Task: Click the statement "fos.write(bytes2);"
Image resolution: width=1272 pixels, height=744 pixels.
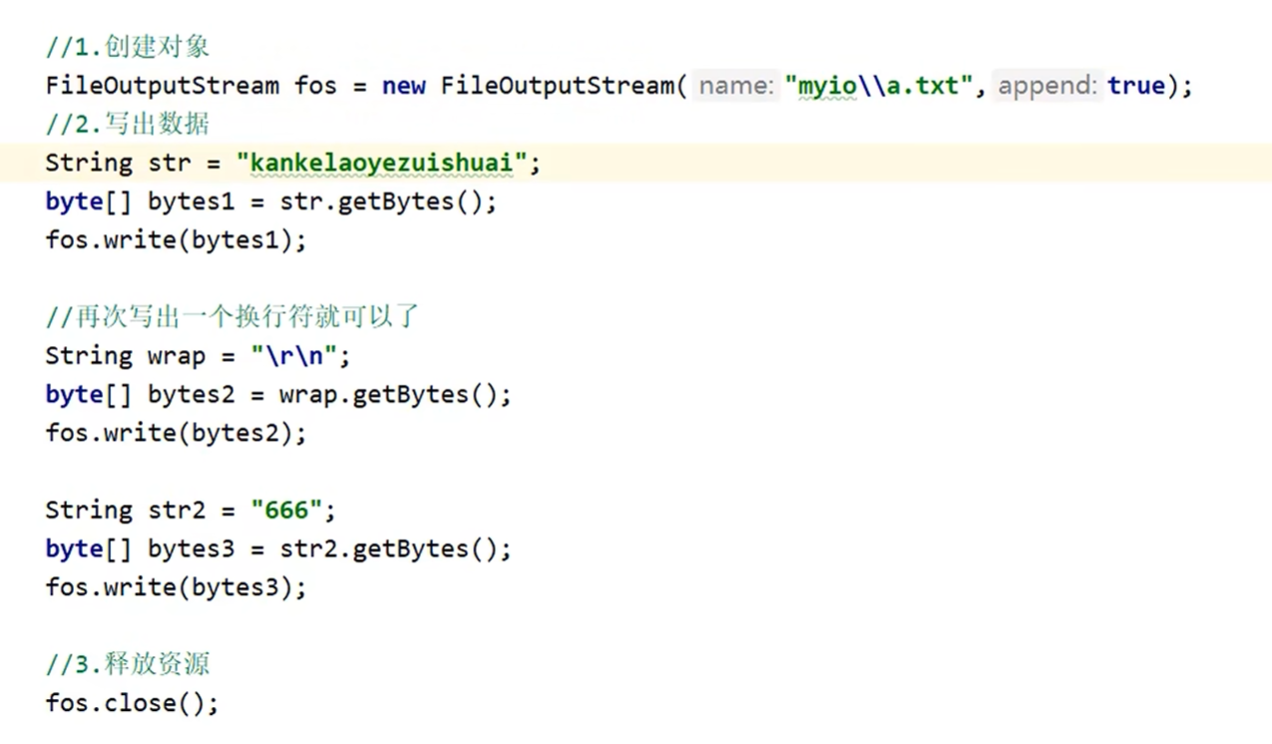Action: (x=176, y=434)
